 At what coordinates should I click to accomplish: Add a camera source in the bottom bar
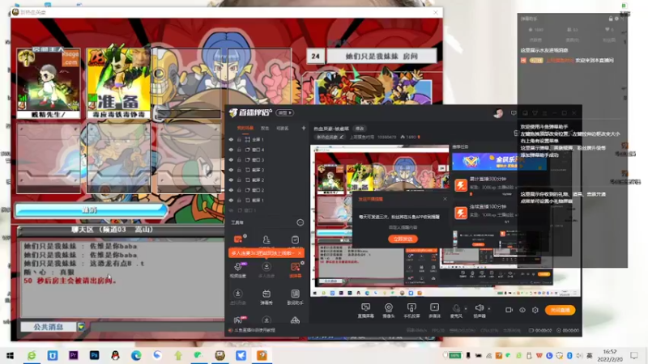389,311
